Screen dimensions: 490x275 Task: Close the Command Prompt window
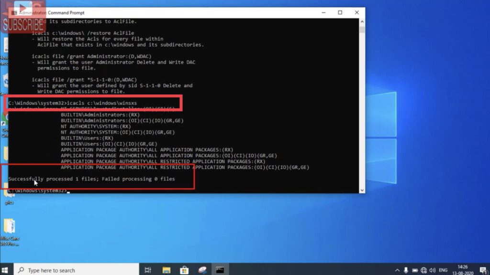(356, 12)
